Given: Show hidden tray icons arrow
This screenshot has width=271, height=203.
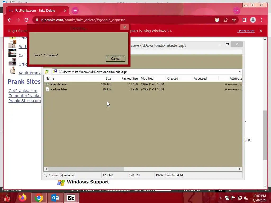Looking at the screenshot, I should (220, 198).
